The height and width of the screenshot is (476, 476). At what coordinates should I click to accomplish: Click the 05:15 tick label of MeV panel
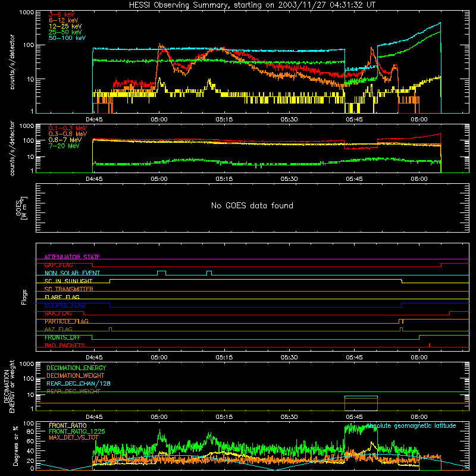[x=224, y=179]
